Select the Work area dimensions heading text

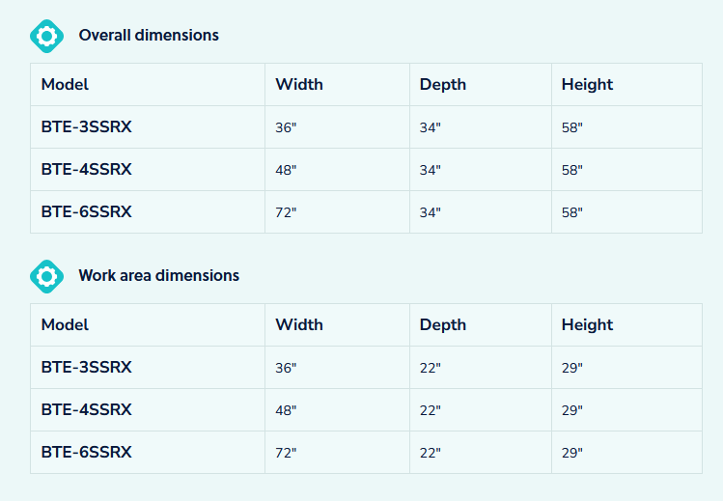tap(158, 276)
